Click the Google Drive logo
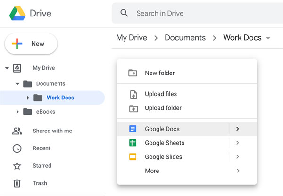Screen dimensions: 283x196 click(17, 13)
